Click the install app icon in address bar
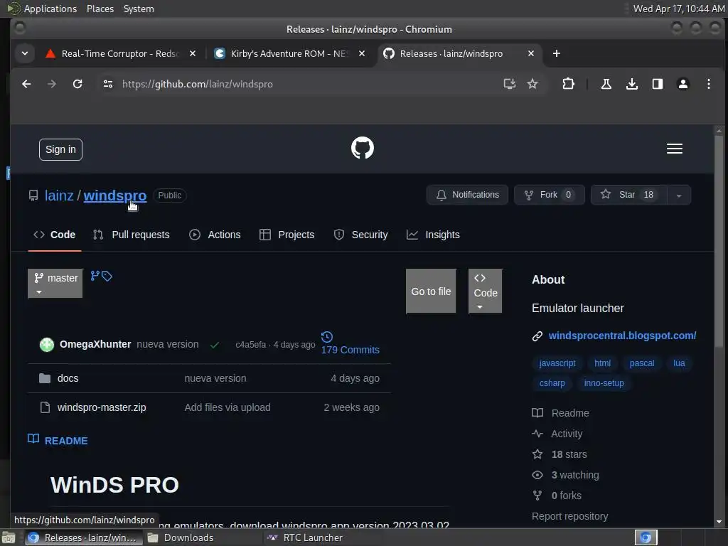The width and height of the screenshot is (728, 546). click(x=509, y=84)
